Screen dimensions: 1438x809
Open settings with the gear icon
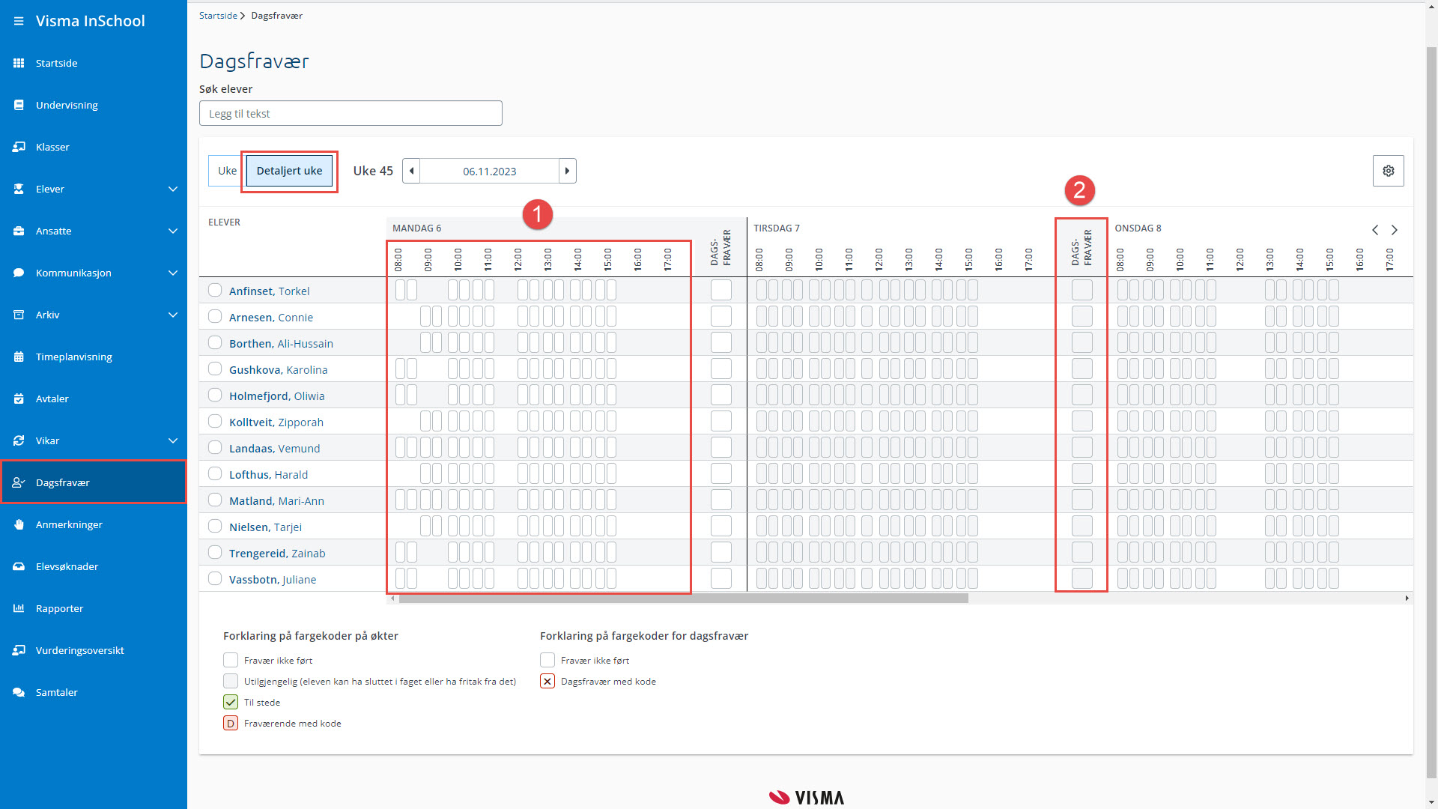[x=1388, y=171]
